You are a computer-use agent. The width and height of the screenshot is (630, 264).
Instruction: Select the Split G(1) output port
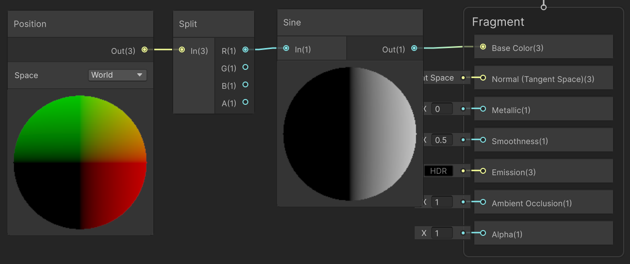pyautogui.click(x=245, y=67)
